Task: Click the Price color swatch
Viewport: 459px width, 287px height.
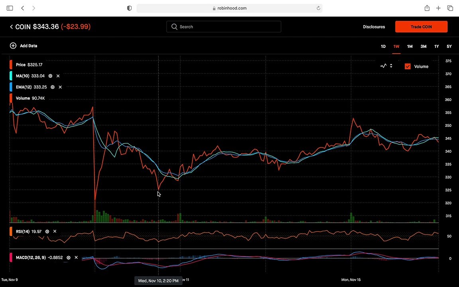Action: 11,65
